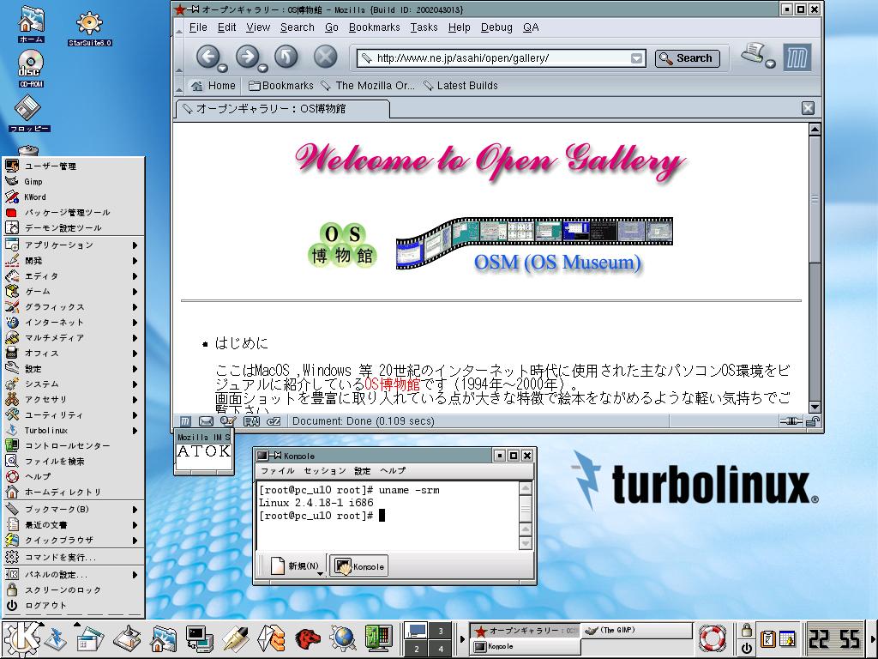The height and width of the screenshot is (659, 878).
Task: Click the Bookmarks folder on personal toolbar
Action: pos(280,86)
